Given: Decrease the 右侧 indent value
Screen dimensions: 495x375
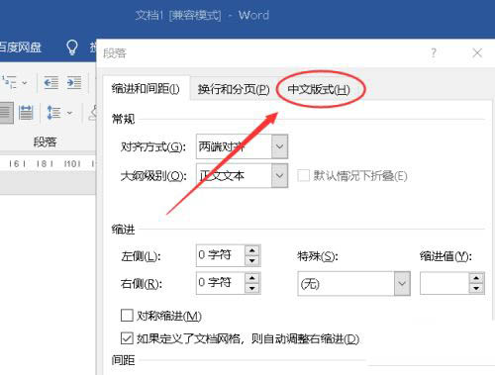Looking at the screenshot, I should [x=252, y=288].
